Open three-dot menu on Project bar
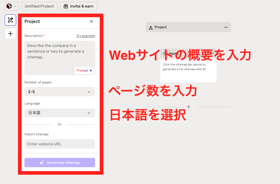The image size is (280, 184). [x=225, y=27]
